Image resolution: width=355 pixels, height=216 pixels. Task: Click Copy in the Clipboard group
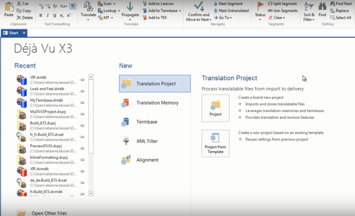pos(24,11)
